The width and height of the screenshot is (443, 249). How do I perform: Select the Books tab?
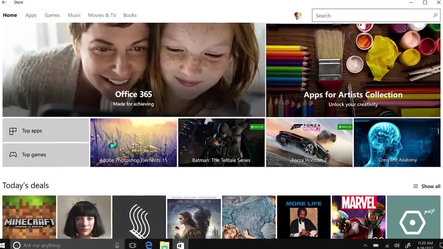pyautogui.click(x=130, y=15)
